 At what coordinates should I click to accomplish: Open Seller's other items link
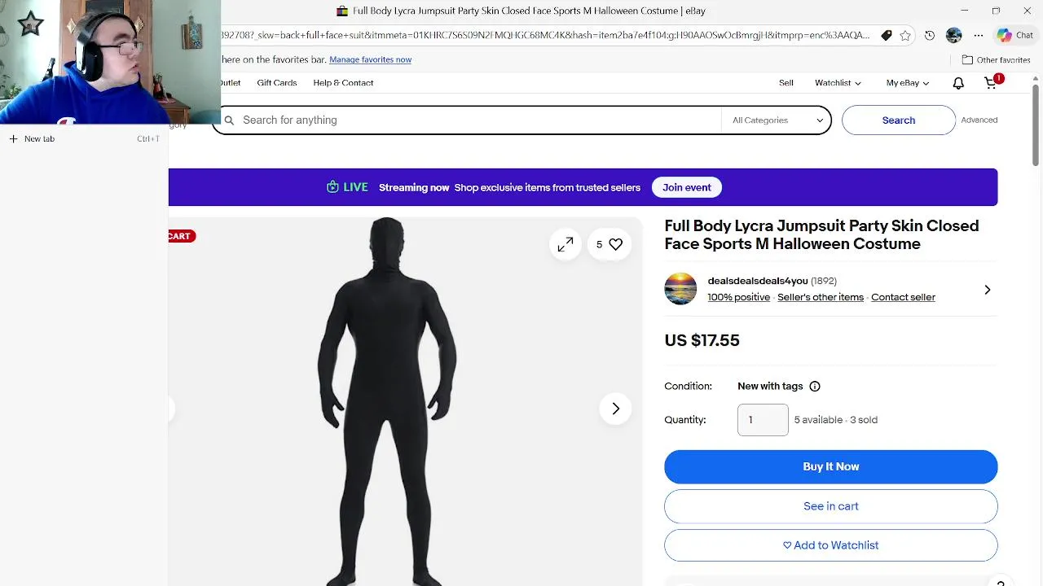click(820, 297)
